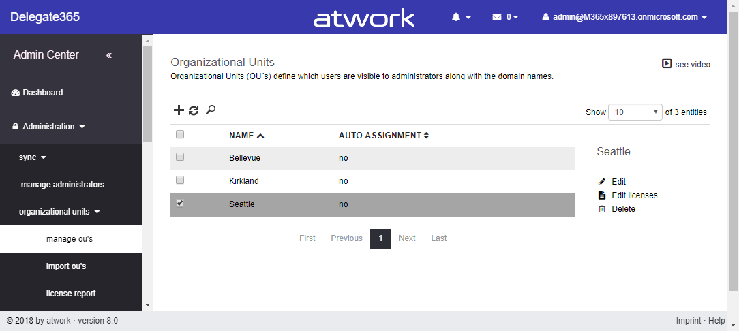Expand the admin account dropdown

(624, 17)
